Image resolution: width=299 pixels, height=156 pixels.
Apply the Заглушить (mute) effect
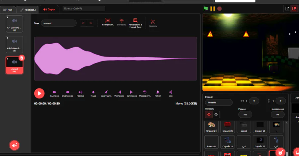coord(106,93)
